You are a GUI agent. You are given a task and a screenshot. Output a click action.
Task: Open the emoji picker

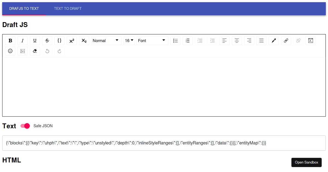10,51
